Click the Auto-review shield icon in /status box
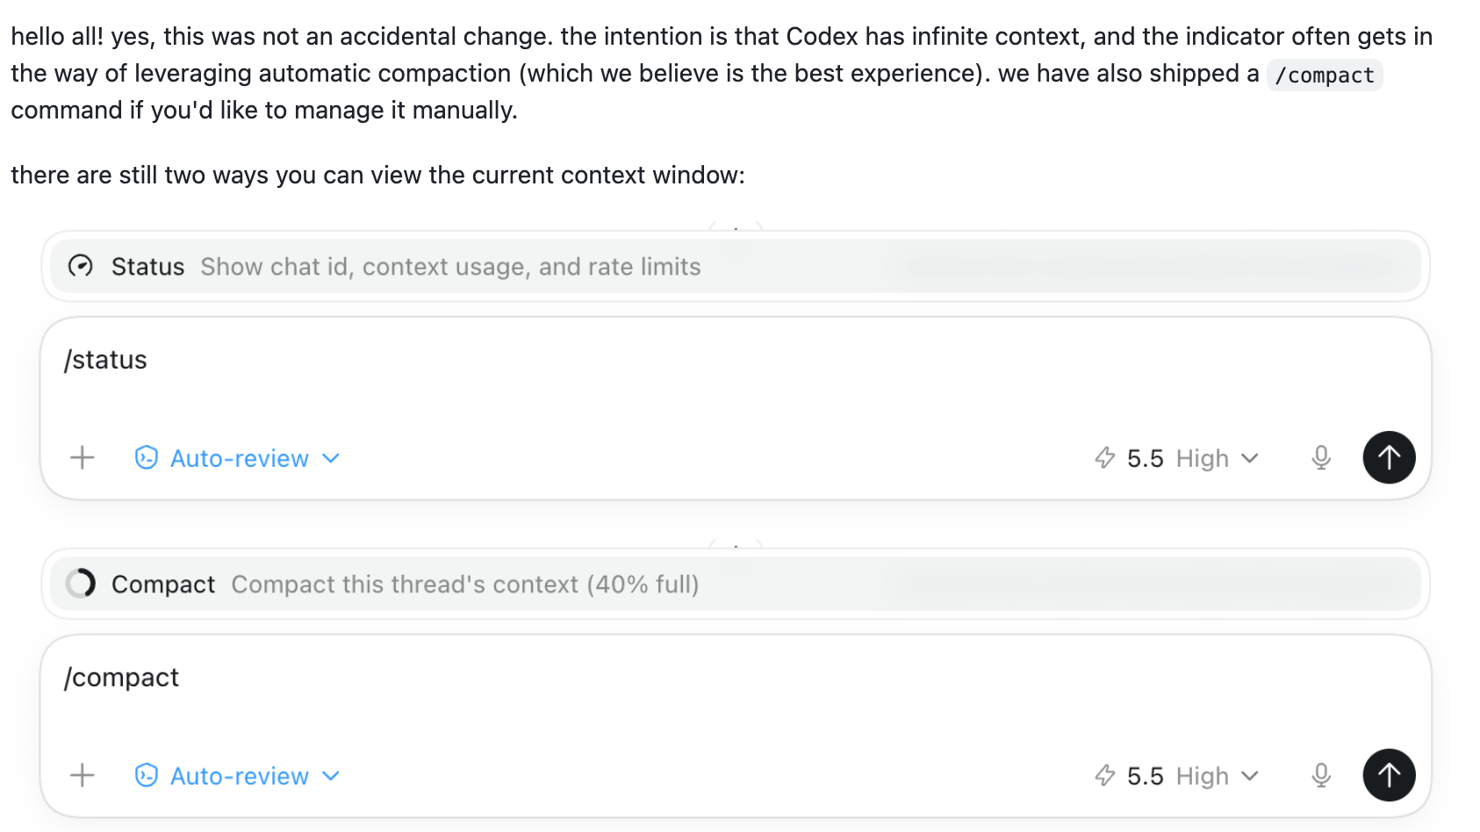The width and height of the screenshot is (1480, 832). 146,457
